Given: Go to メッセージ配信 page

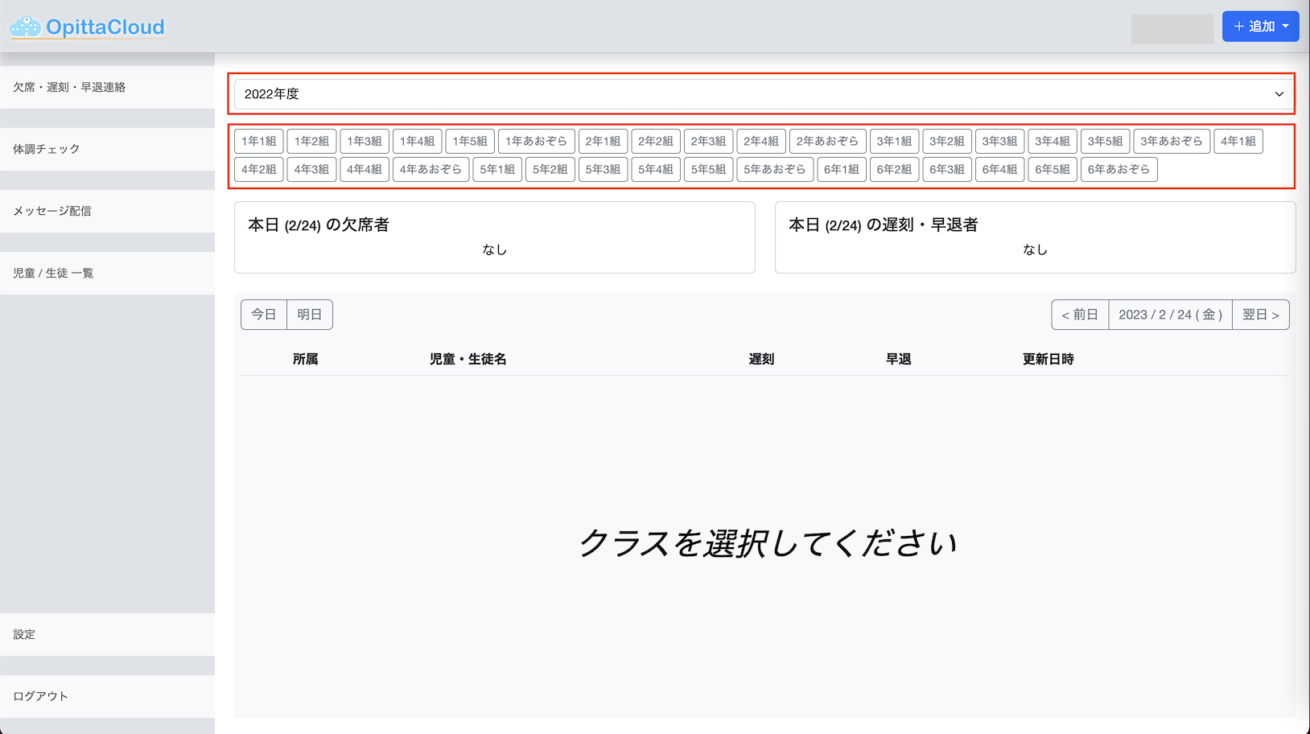Looking at the screenshot, I should tap(107, 211).
